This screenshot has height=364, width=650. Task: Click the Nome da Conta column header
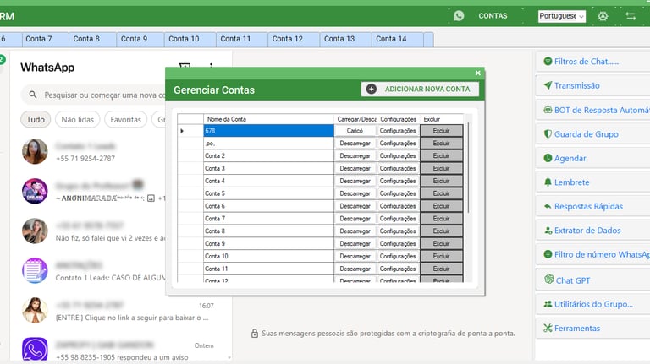[268, 119]
